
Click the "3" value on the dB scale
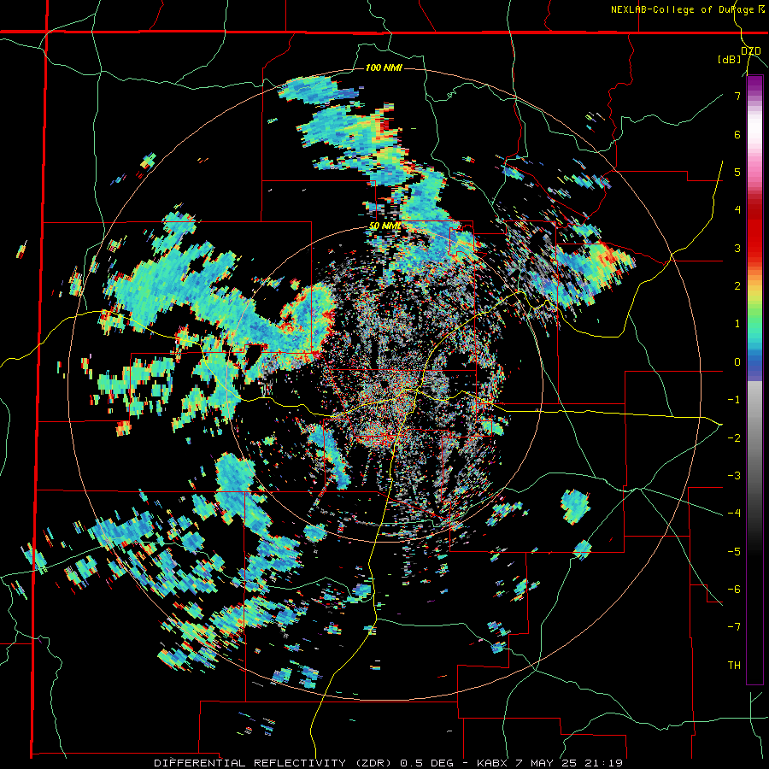point(737,248)
